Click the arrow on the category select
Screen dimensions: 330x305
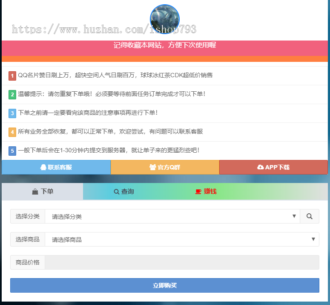[x=294, y=216]
